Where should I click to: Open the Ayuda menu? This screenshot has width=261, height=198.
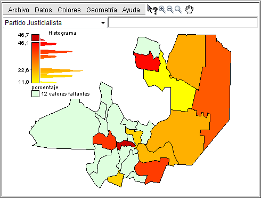point(131,10)
